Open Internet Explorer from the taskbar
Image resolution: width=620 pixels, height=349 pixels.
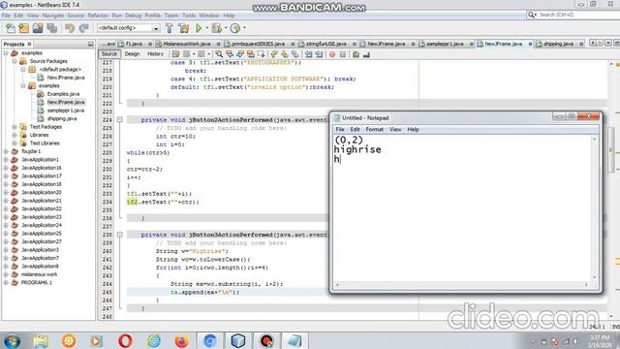point(153,340)
